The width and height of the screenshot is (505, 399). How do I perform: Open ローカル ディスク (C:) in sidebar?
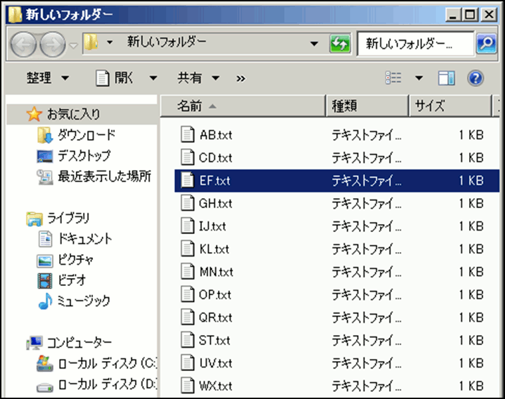pos(106,364)
